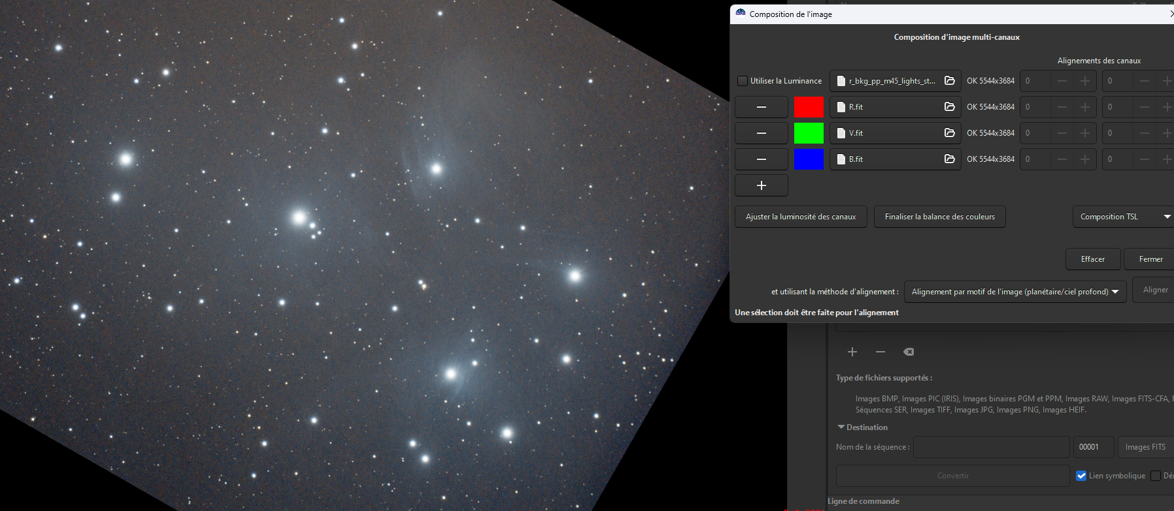Click 'OK 5544x3684' status on B.fit row

(990, 159)
